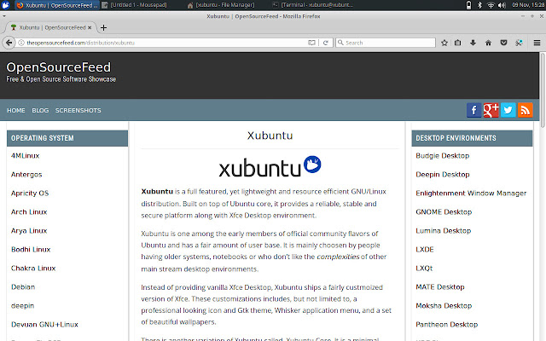
Task: Open Bluetooth tray icon
Action: click(x=479, y=5)
